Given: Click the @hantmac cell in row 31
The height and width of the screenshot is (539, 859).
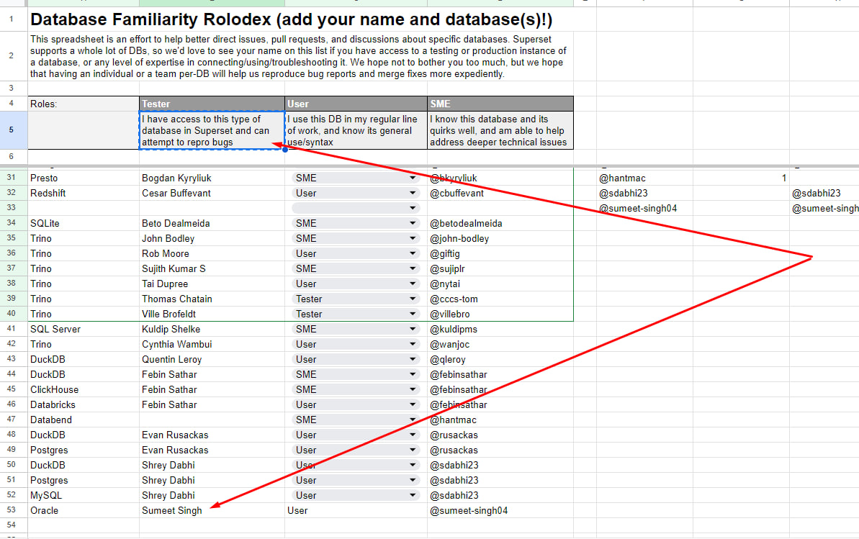Looking at the screenshot, I should (x=644, y=178).
